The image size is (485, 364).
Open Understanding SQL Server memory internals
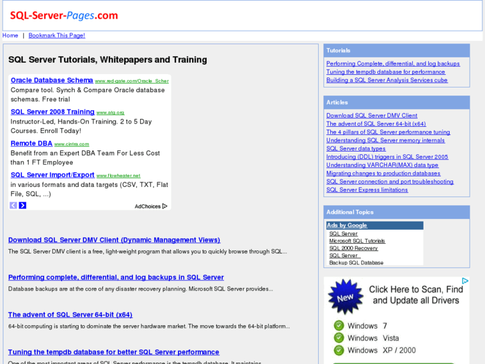(x=386, y=140)
